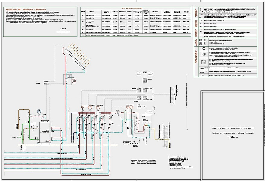
Task: Click 'PROGETTO NUOVA COSTRUZIONE RESIDENZIALE' title text
Action: [232, 129]
